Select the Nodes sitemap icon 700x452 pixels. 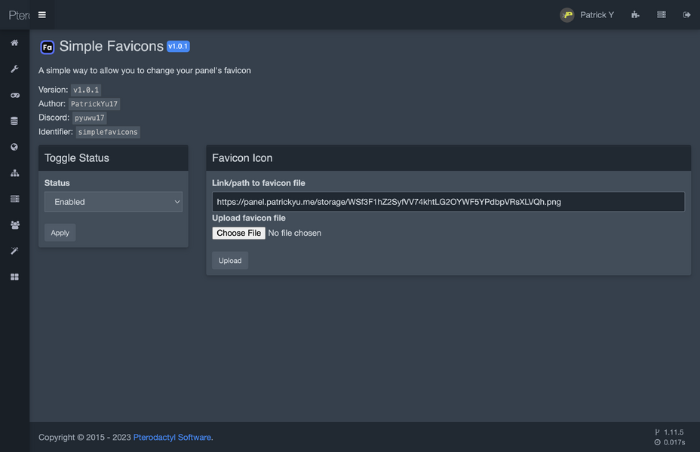coord(14,173)
